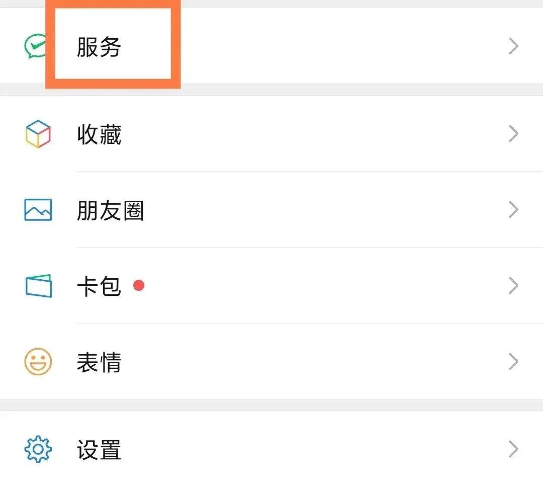Tap the Cards wallet icon

(38, 286)
